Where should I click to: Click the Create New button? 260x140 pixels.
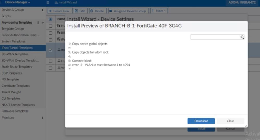coord(60,11)
